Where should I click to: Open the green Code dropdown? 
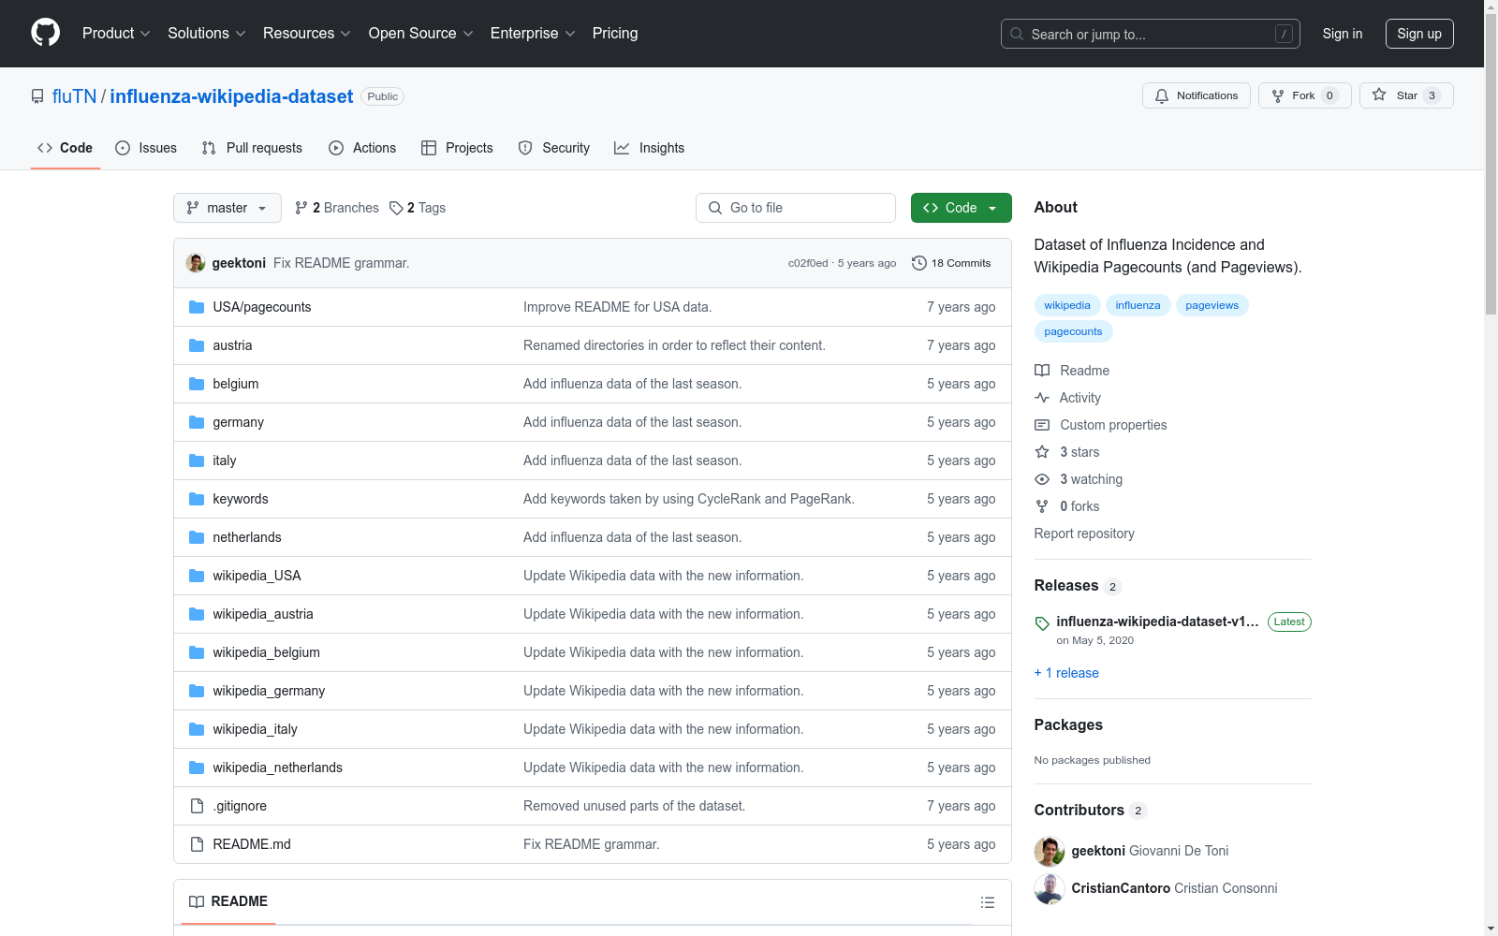962,208
